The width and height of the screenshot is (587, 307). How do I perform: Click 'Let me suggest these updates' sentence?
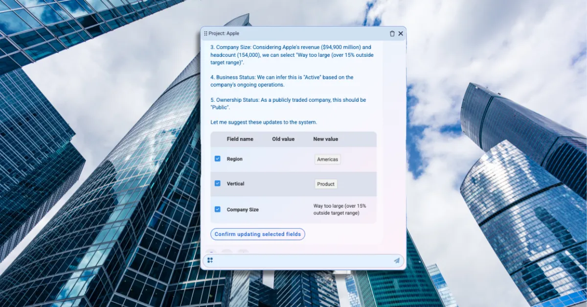click(x=264, y=122)
